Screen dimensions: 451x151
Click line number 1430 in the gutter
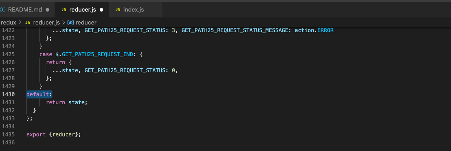click(8, 94)
